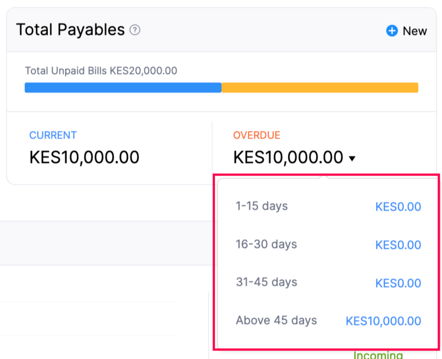Click the 31-45 days KES0.00 amount
Viewport: 442px width, 359px height.
click(398, 283)
